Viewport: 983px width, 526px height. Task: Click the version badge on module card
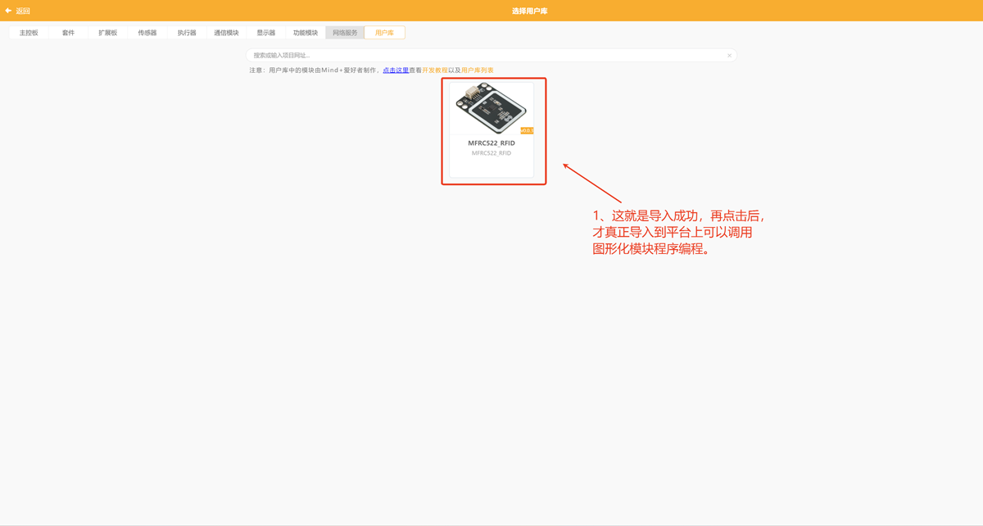click(527, 130)
